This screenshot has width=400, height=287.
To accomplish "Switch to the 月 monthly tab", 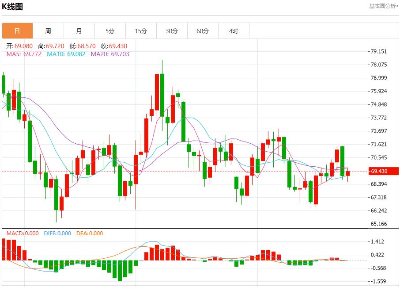I will point(79,31).
